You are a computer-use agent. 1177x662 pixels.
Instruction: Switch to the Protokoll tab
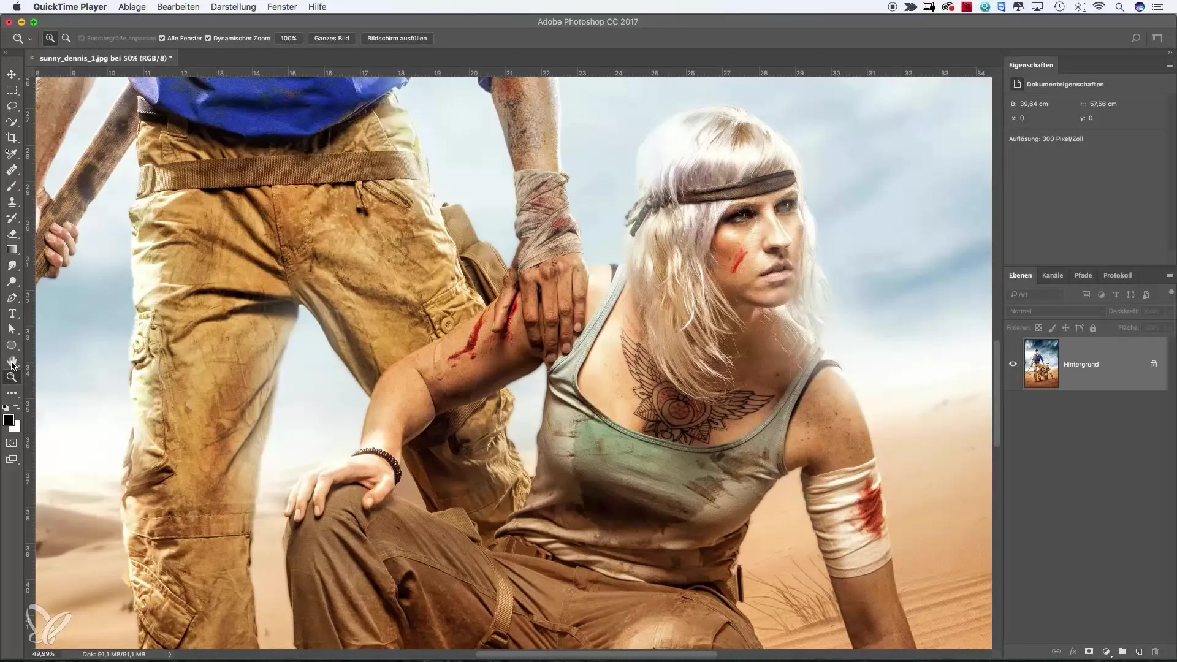[1118, 275]
